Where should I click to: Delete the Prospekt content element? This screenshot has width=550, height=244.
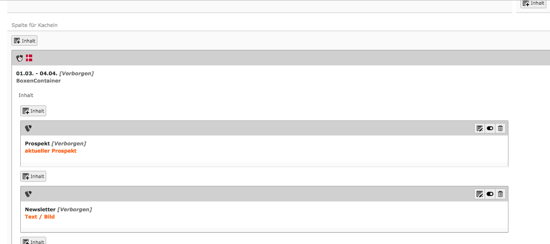coord(500,128)
